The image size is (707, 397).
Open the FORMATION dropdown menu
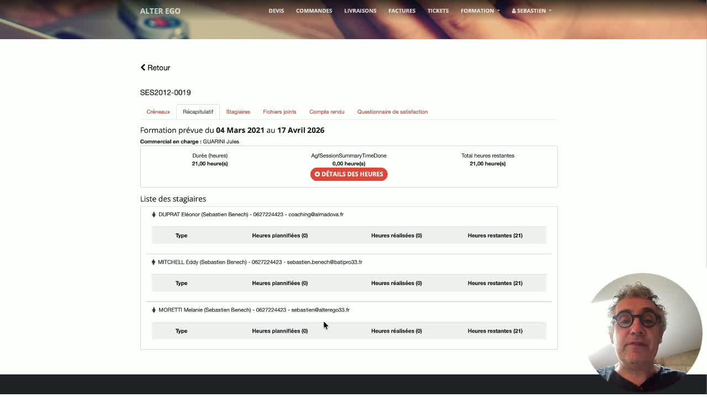[480, 11]
